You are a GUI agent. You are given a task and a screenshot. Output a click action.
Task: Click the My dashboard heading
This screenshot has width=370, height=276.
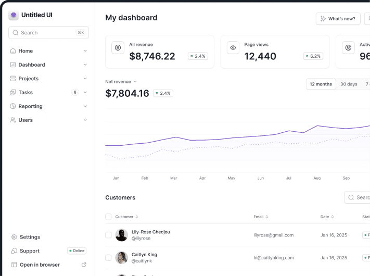click(131, 18)
